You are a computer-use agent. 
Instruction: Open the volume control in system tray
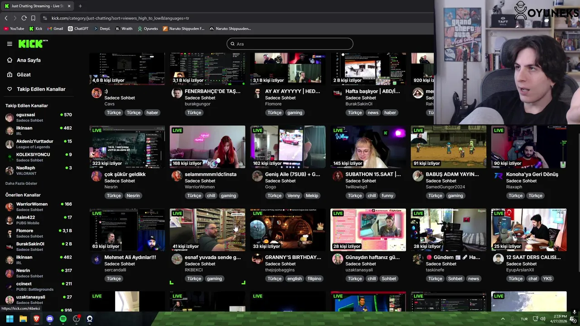pyautogui.click(x=543, y=319)
